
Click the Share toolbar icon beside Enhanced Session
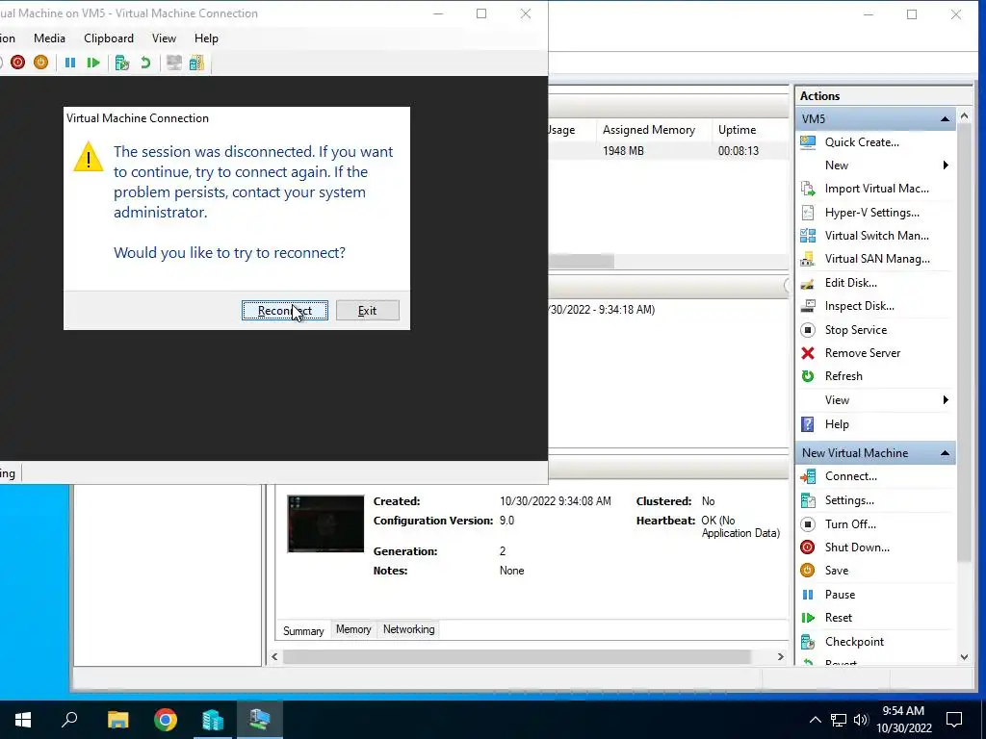(x=196, y=63)
